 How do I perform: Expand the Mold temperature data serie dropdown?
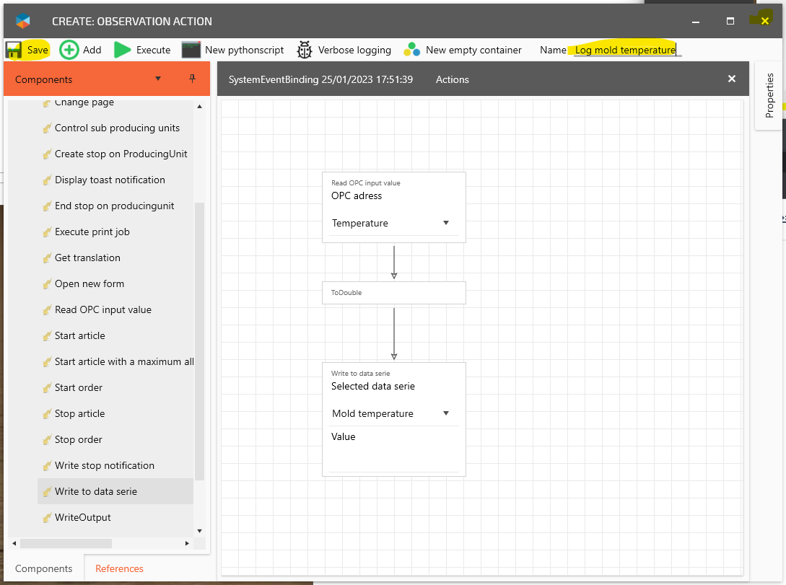(x=445, y=413)
